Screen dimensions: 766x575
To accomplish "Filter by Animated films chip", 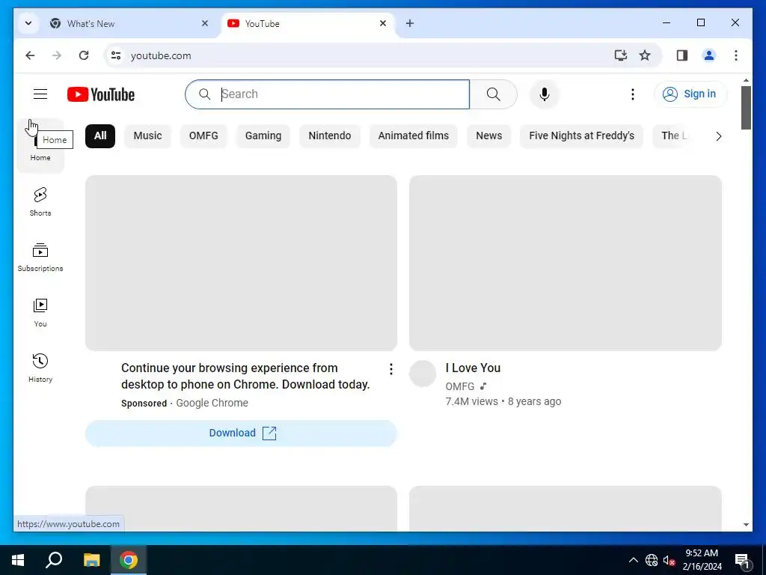I will pyautogui.click(x=413, y=136).
